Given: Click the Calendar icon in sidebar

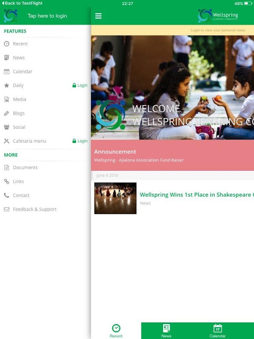Looking at the screenshot, I should coord(7,72).
